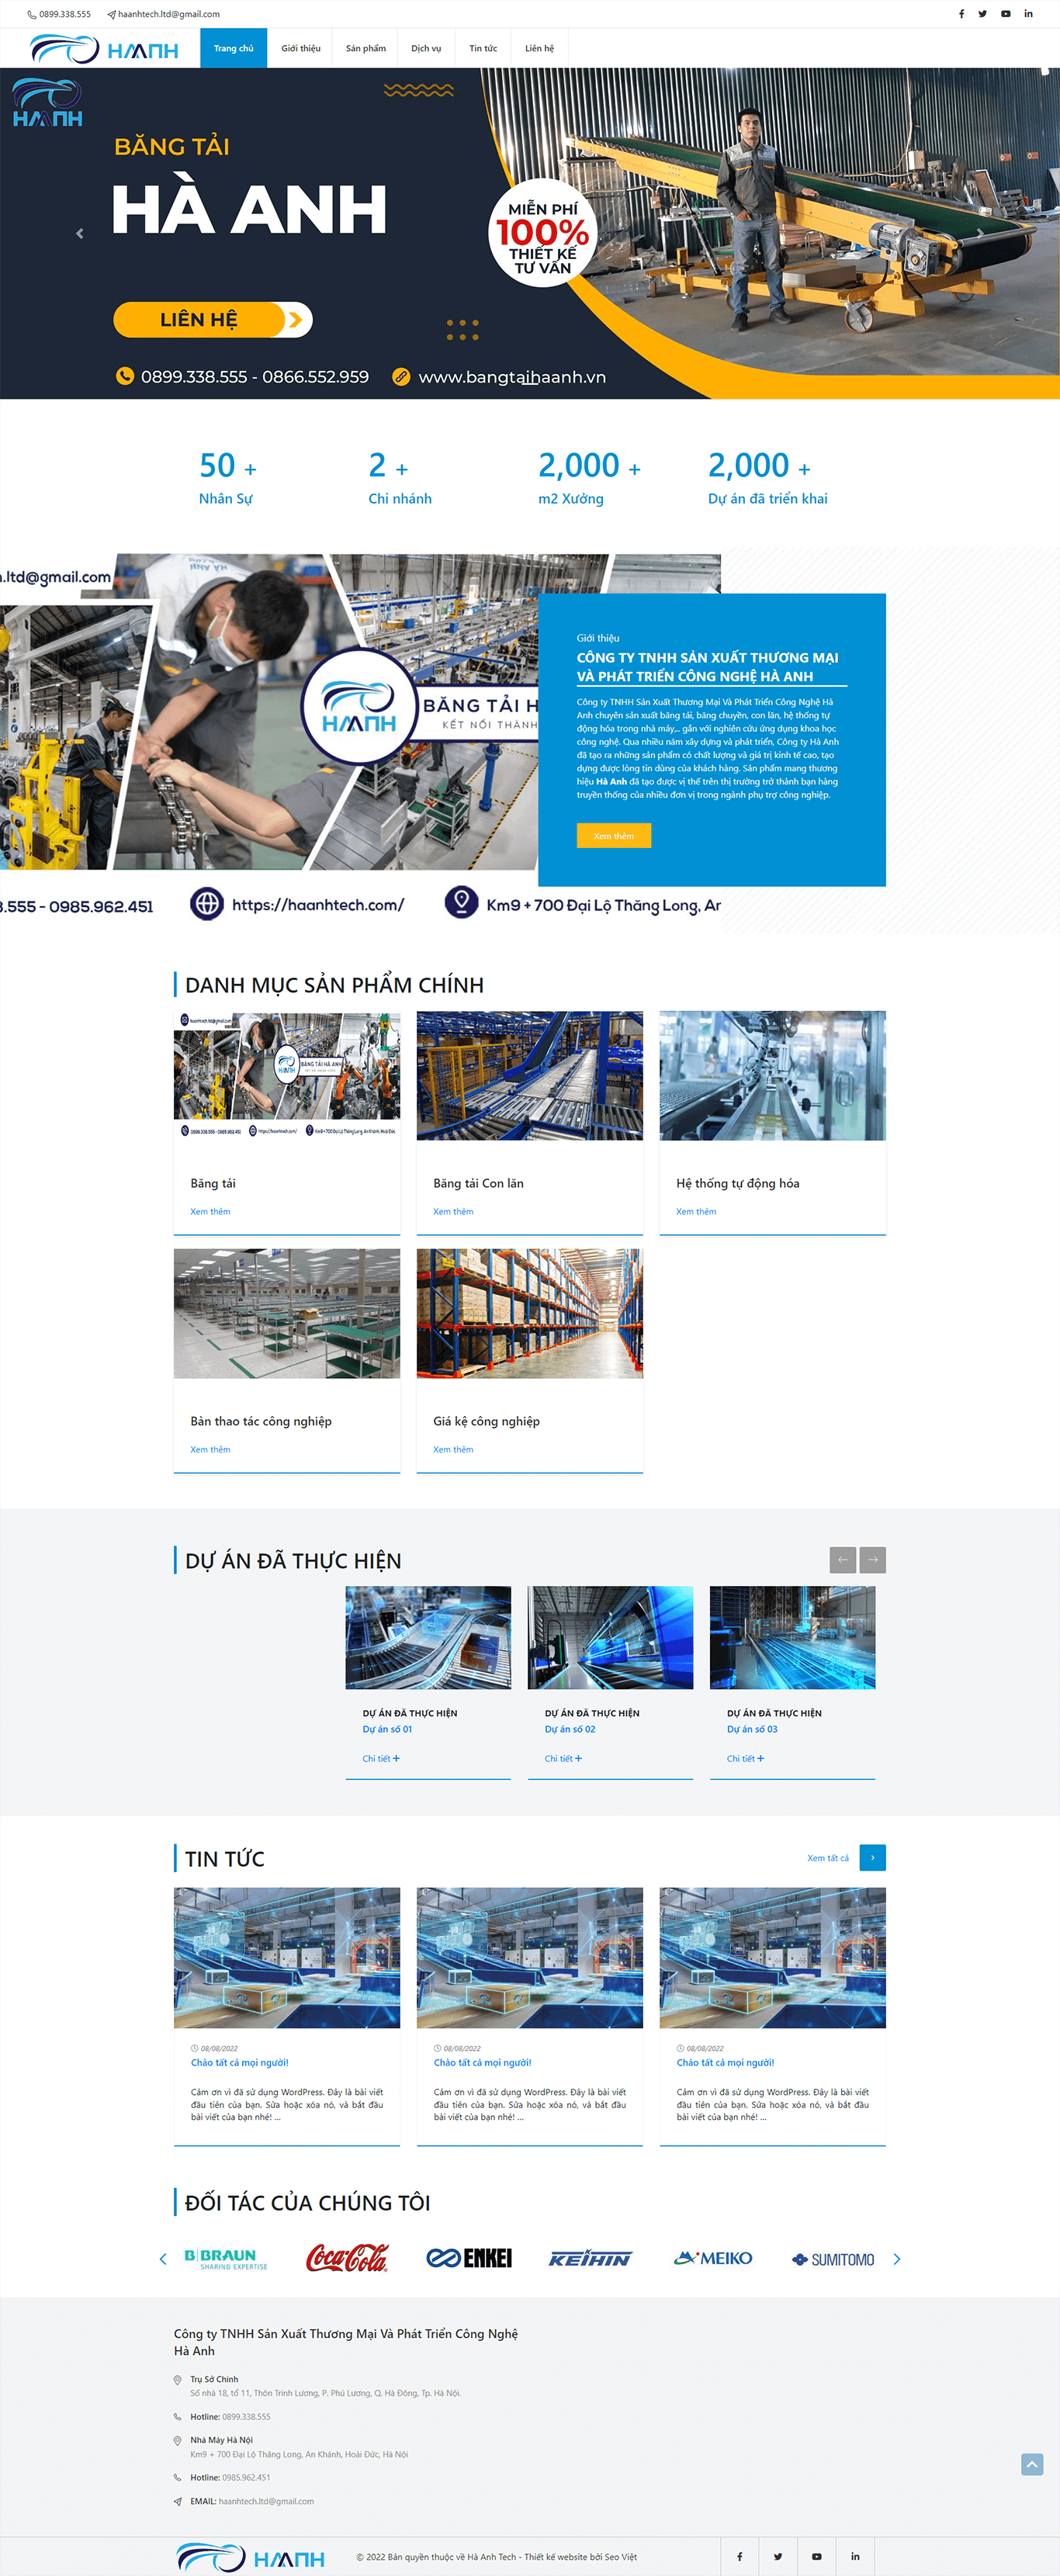The height and width of the screenshot is (2576, 1060).
Task: Click the yellow Xem thêm button
Action: point(613,836)
